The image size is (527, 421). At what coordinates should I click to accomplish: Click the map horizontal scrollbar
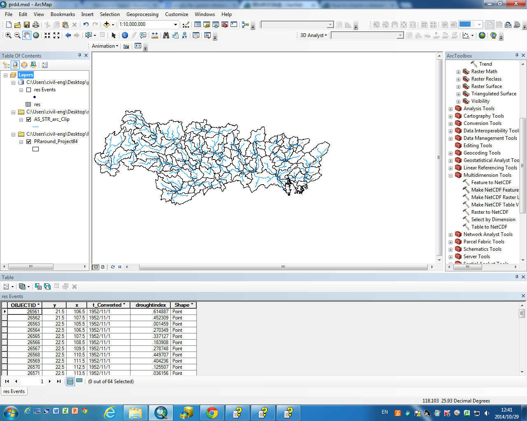(x=283, y=267)
